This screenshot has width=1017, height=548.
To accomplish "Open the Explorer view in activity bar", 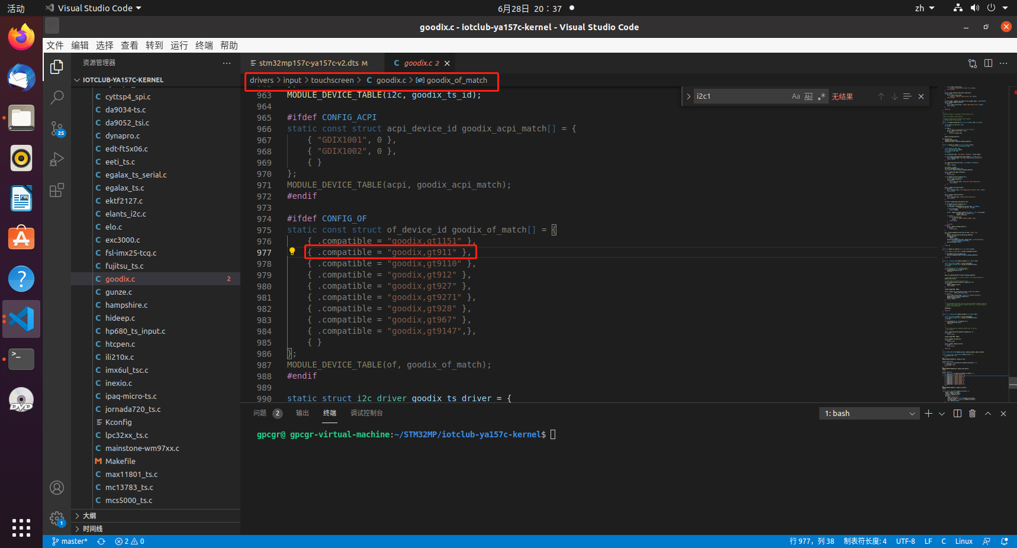I will [x=57, y=67].
